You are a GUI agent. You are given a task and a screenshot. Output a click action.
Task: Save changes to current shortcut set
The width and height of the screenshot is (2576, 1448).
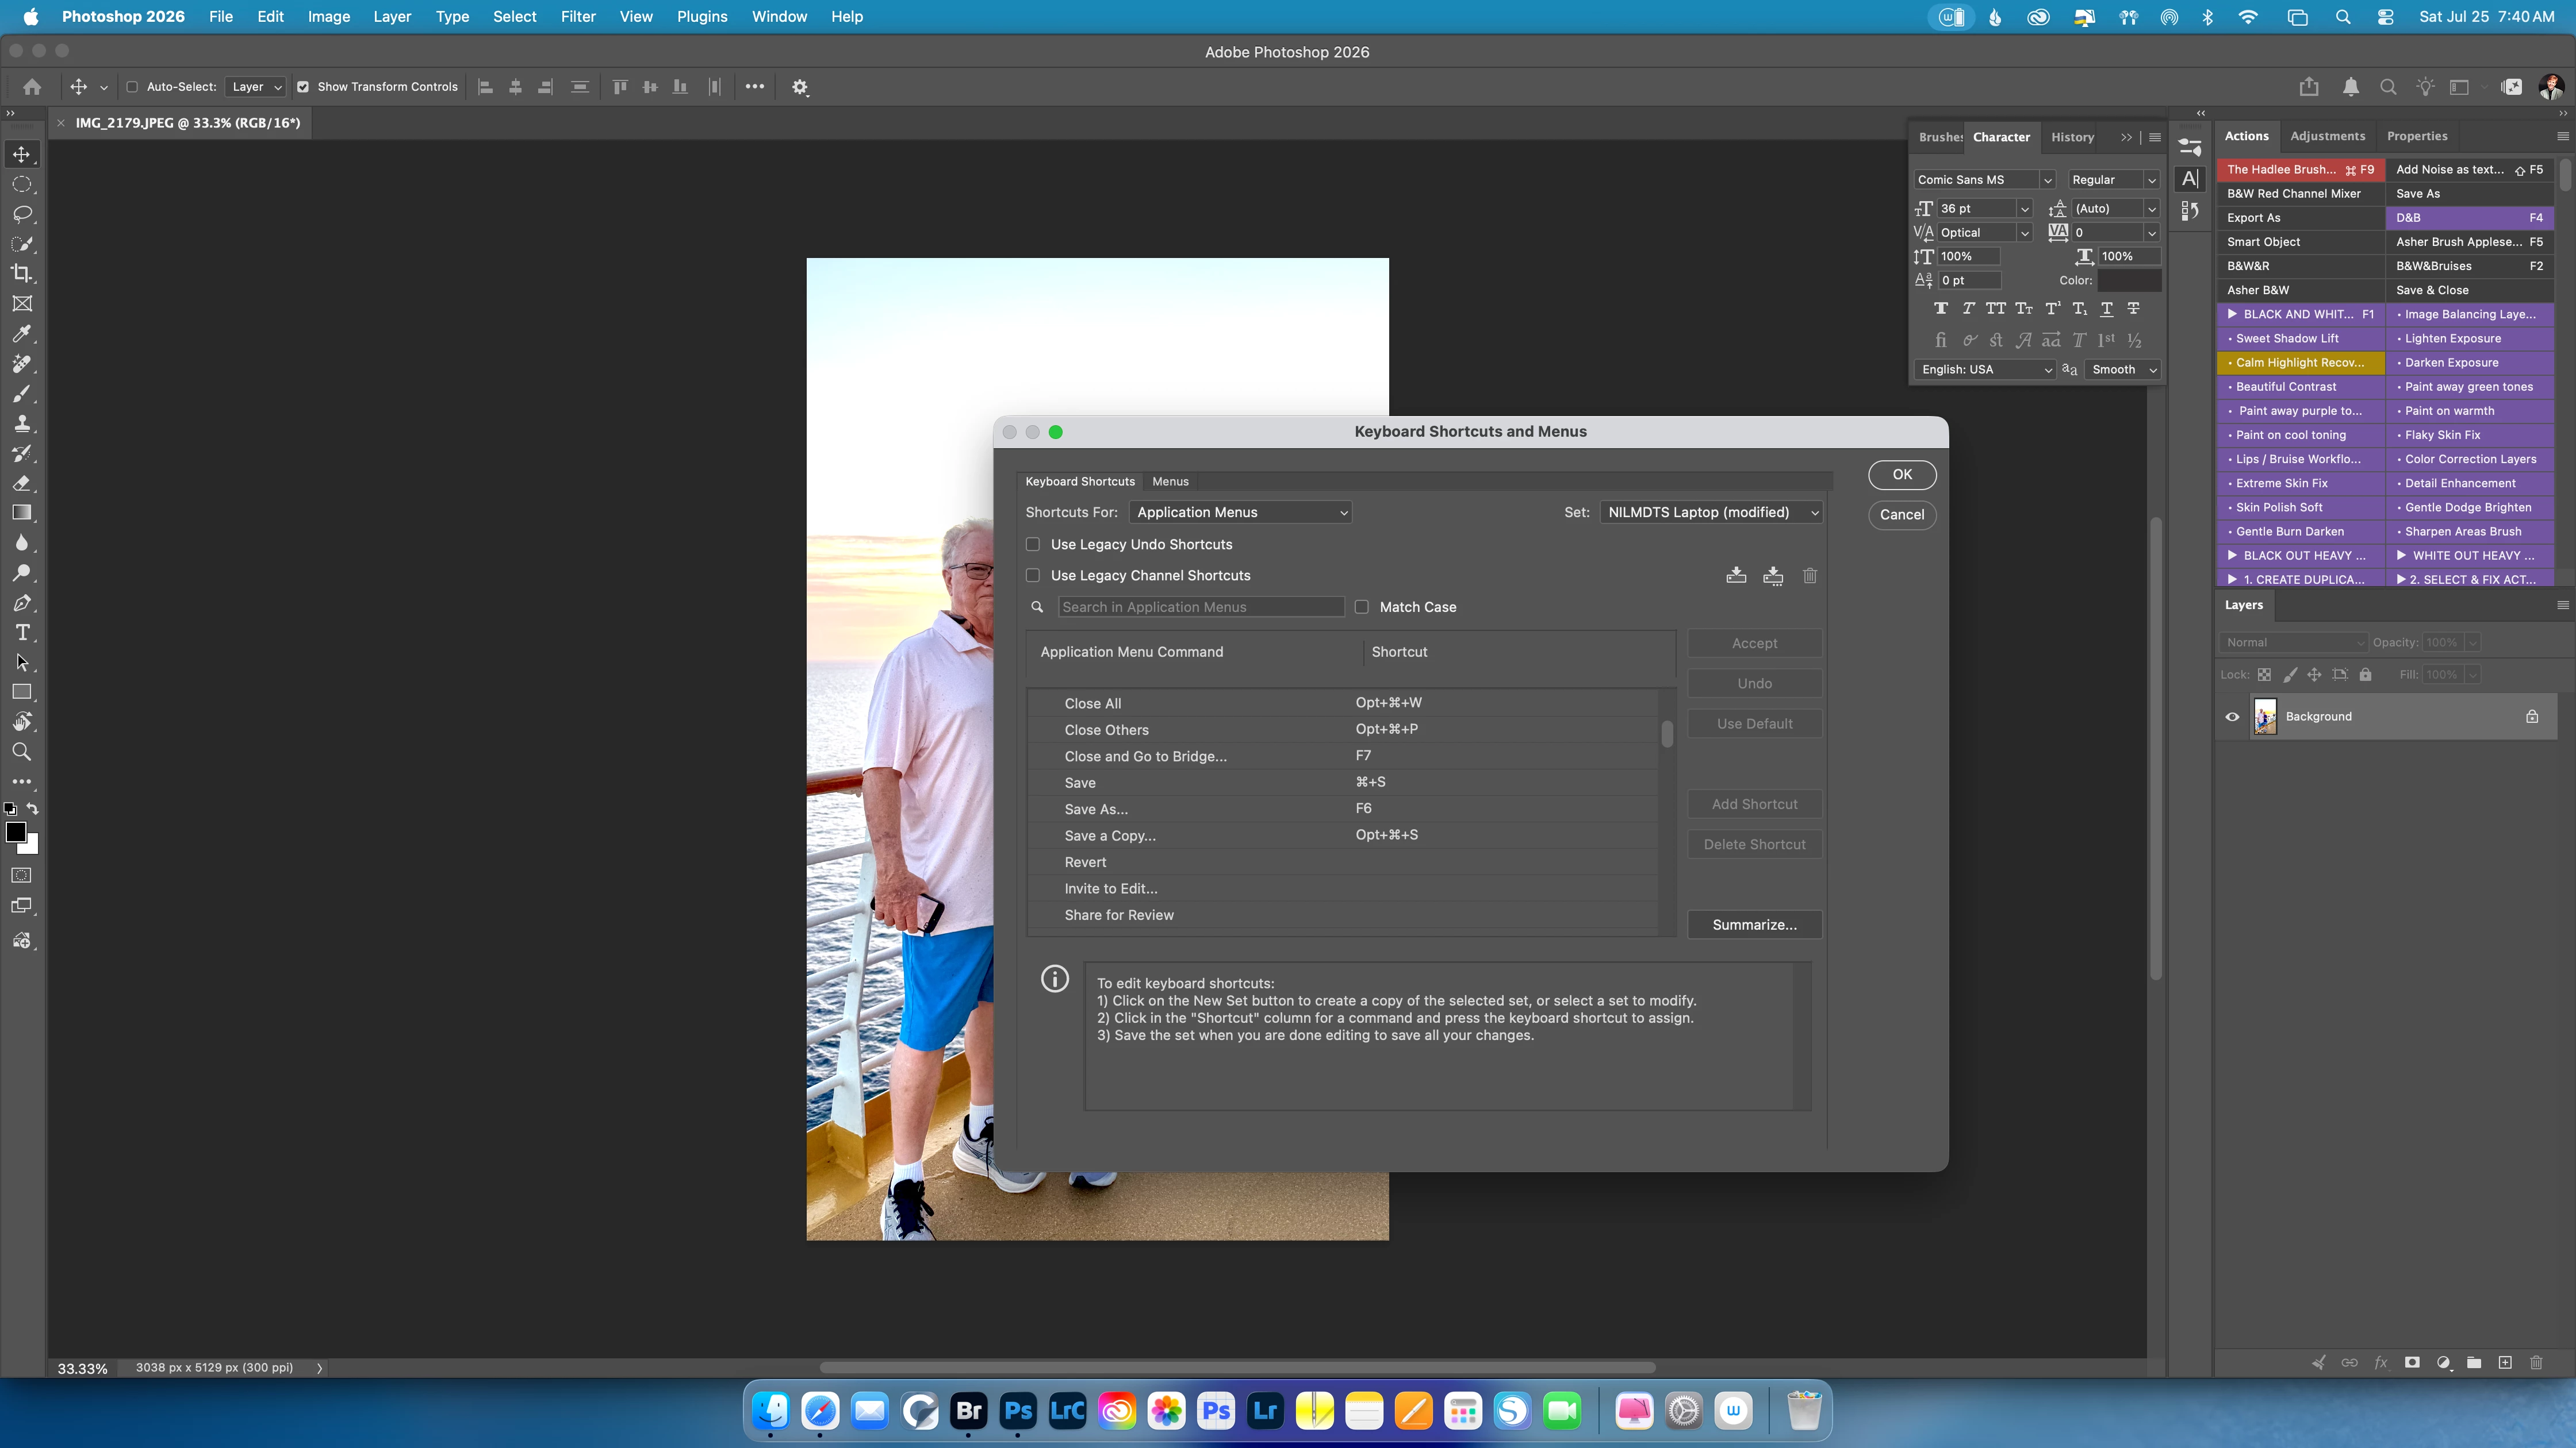[1737, 576]
